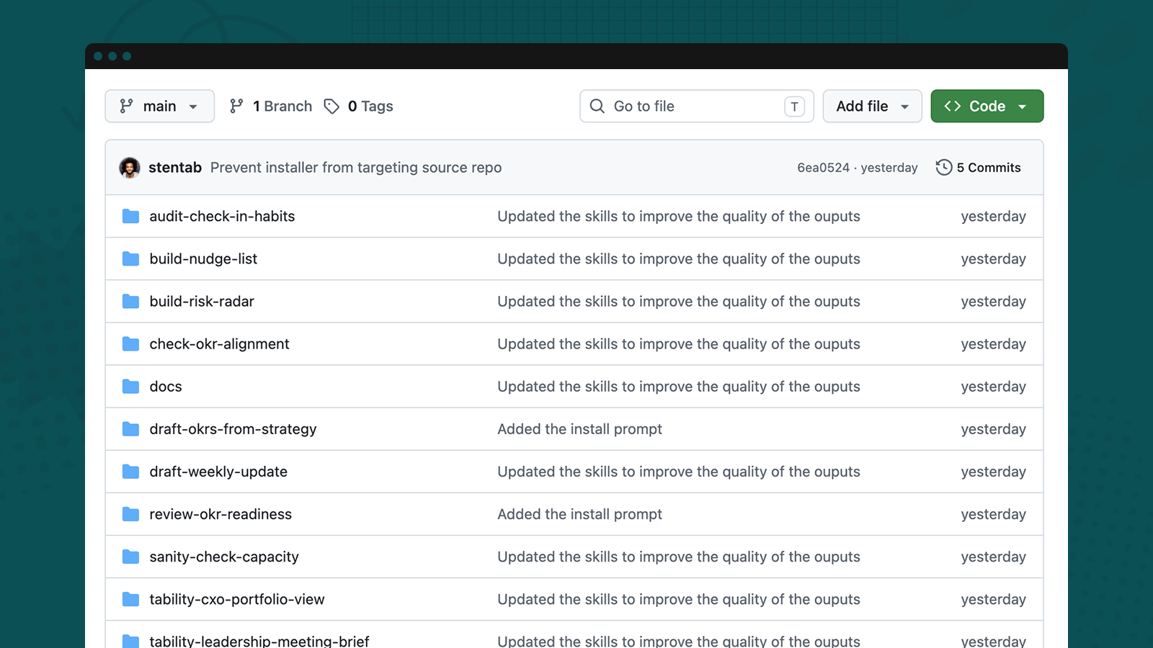
Task: Click the git branch icon beside 1 Branch
Action: click(x=236, y=106)
